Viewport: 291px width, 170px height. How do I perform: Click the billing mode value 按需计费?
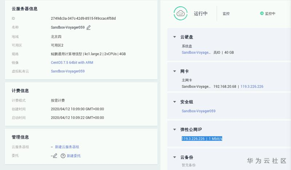[58, 100]
